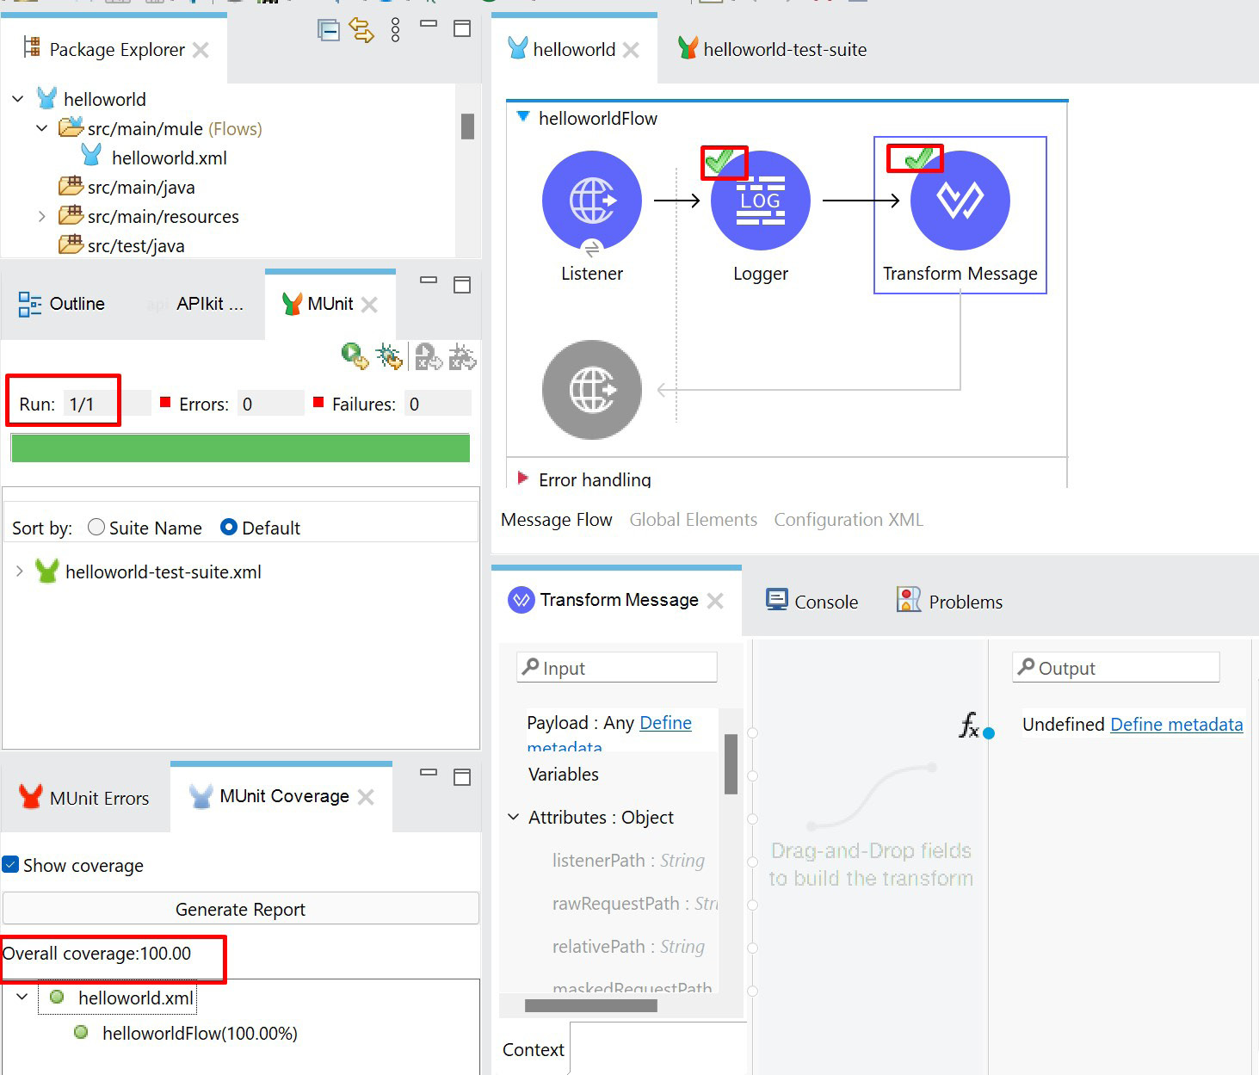Click Define metadata link for Payload
Image resolution: width=1259 pixels, height=1075 pixels.
pos(665,723)
